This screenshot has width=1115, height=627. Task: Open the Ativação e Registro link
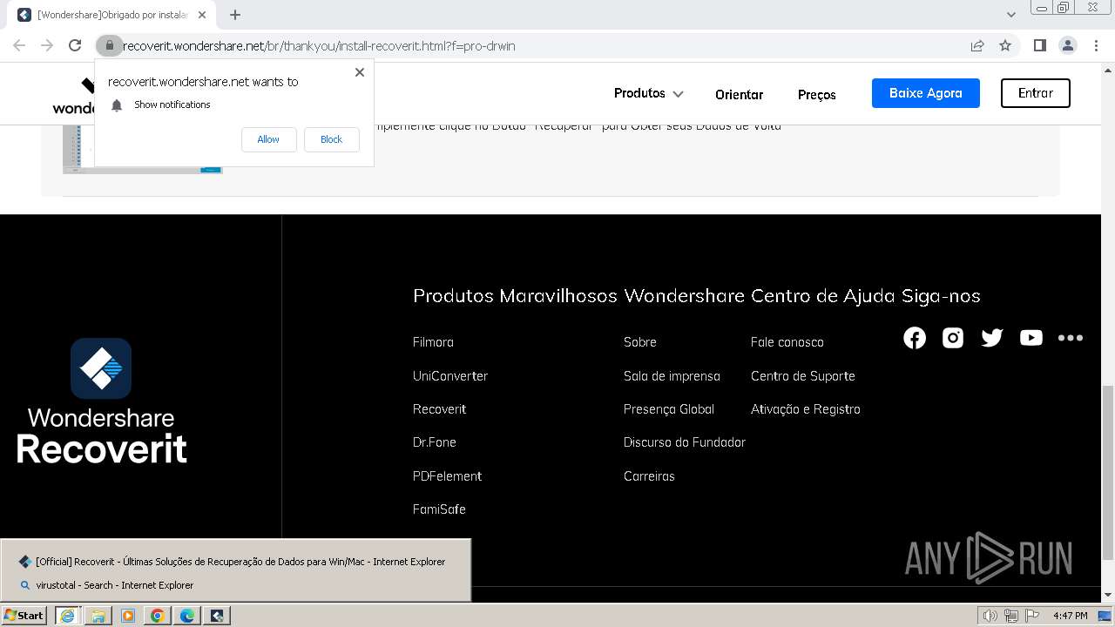pyautogui.click(x=806, y=409)
